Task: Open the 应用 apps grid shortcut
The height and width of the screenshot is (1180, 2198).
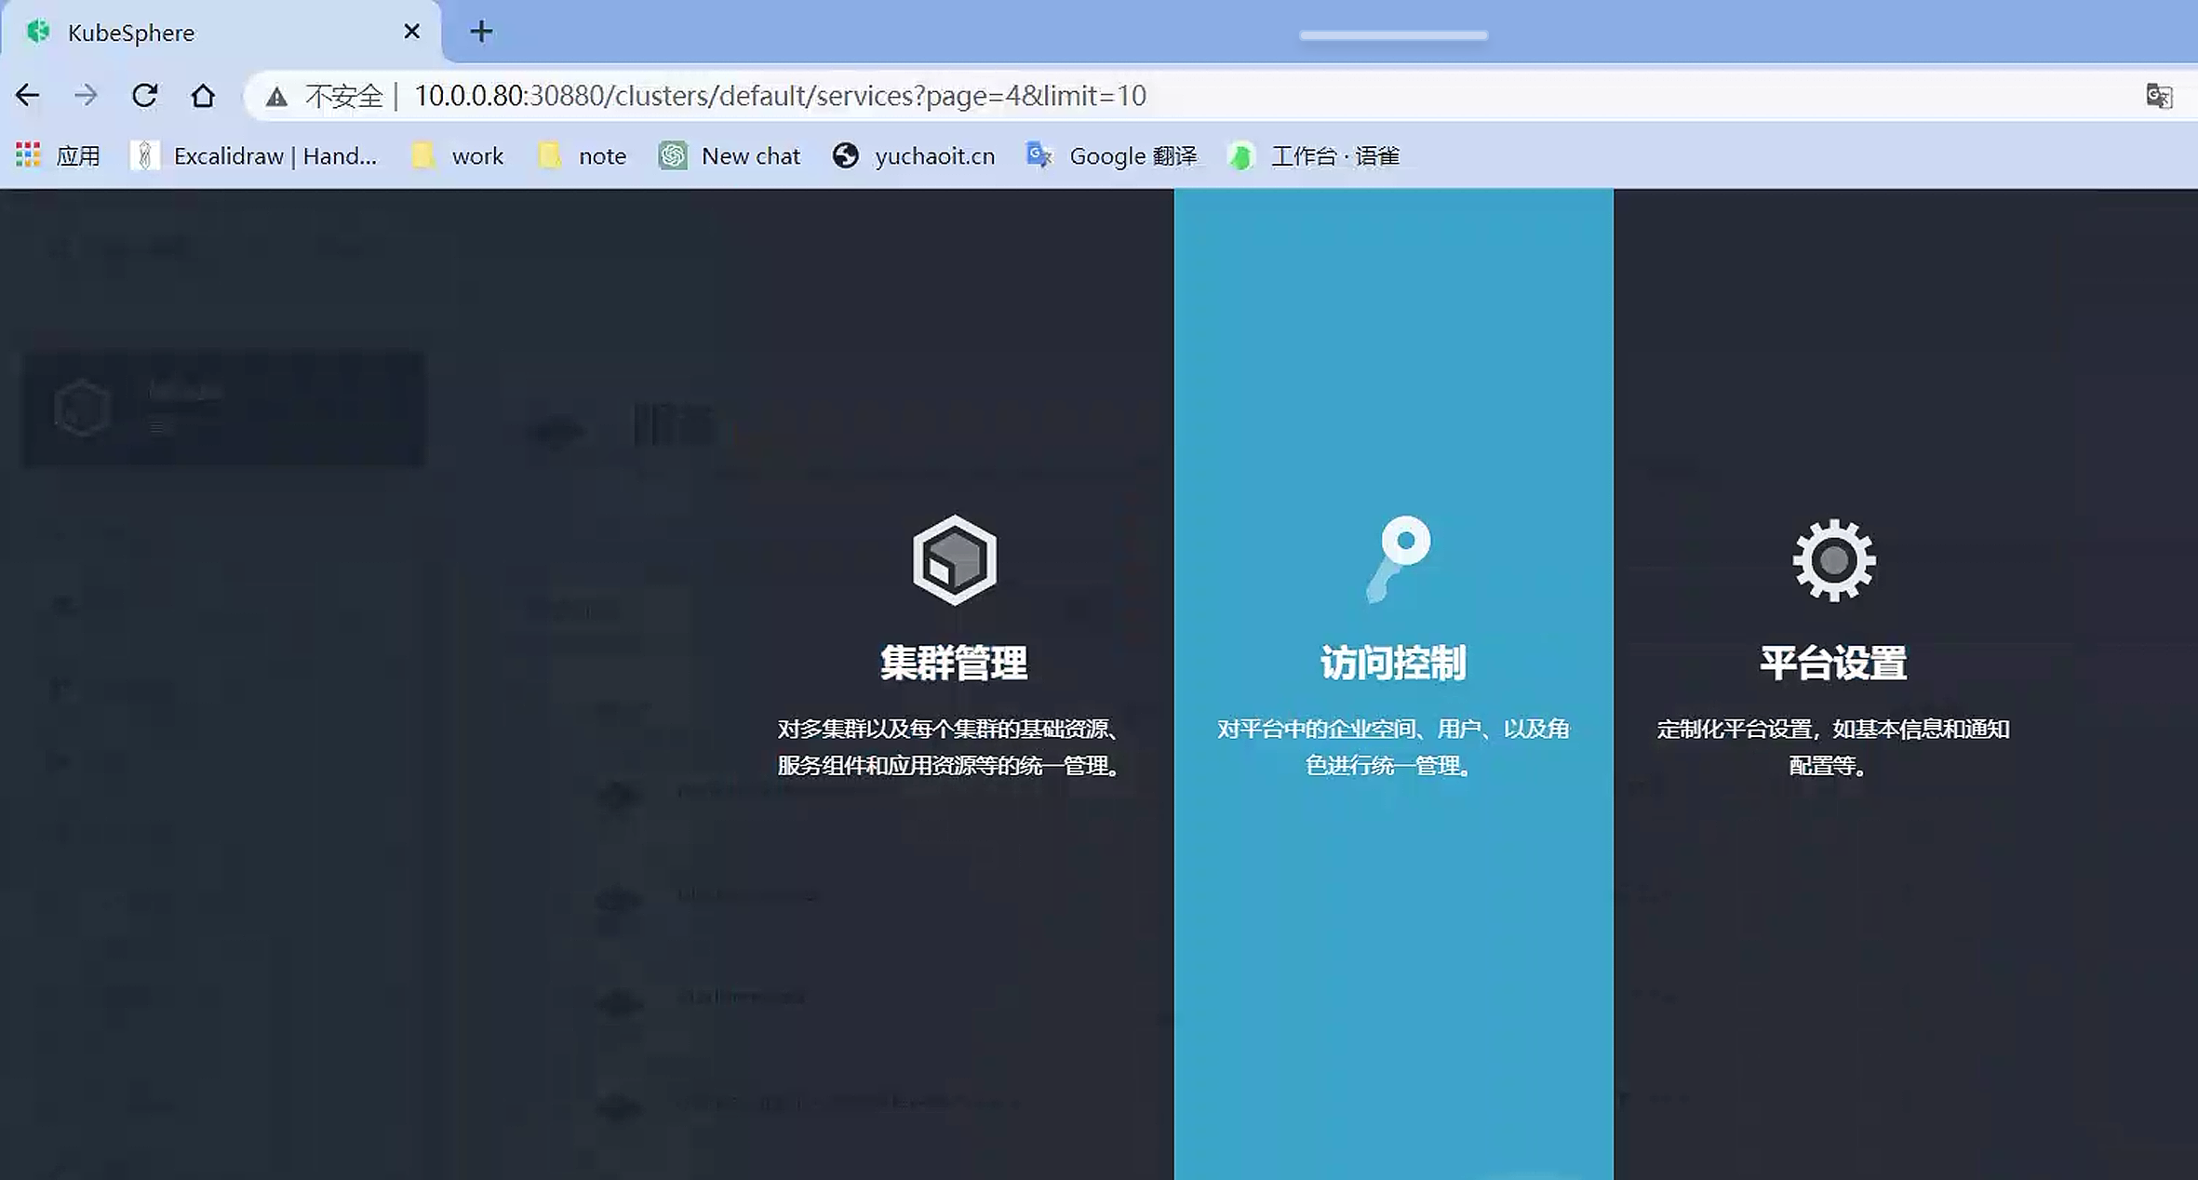Action: (58, 155)
